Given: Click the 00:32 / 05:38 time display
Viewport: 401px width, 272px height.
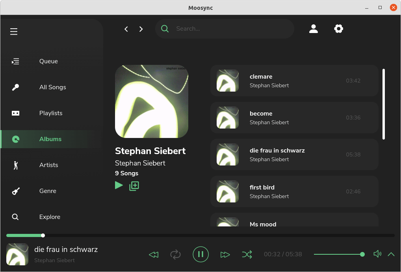Looking at the screenshot, I should pyautogui.click(x=283, y=254).
